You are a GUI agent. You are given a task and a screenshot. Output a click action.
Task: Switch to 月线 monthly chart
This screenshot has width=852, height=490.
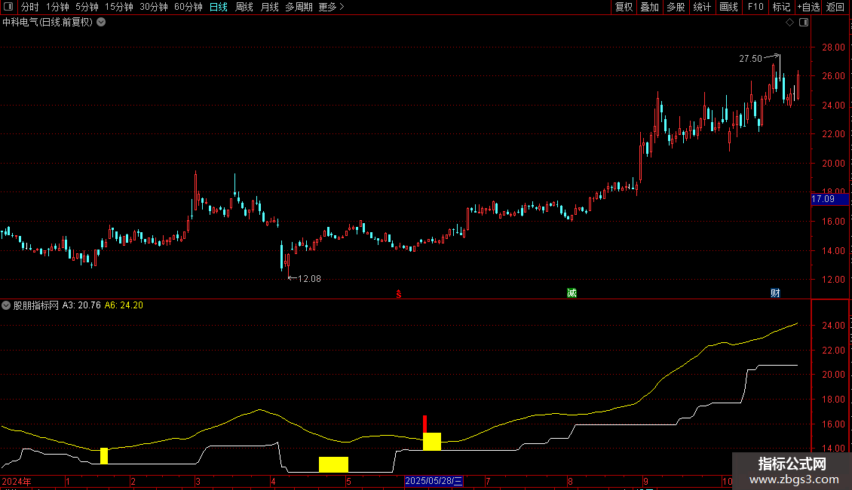[x=269, y=7]
